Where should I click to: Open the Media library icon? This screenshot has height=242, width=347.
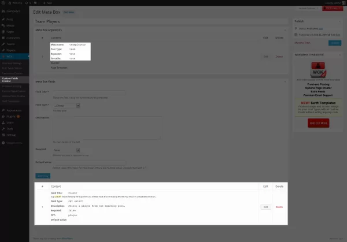pos(3,25)
